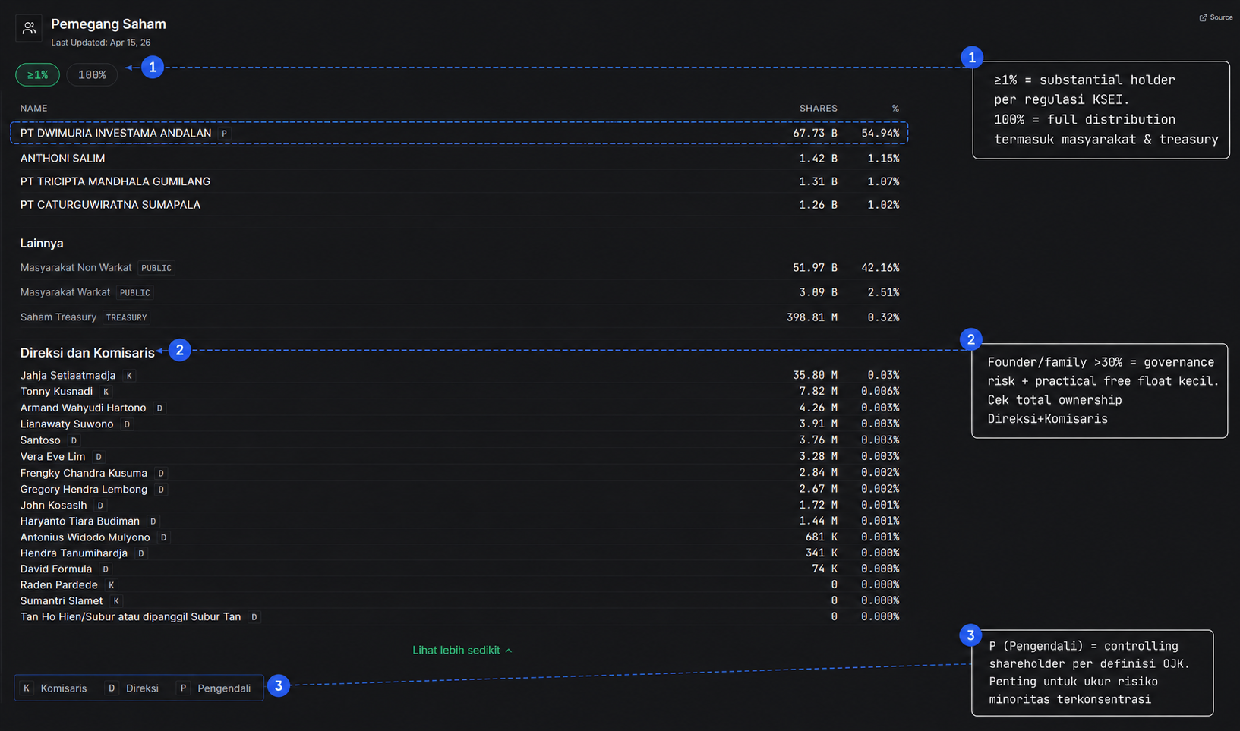This screenshot has width=1240, height=731.
Task: Click the D badge beside Frengky Chandra Kusuma
Action: click(161, 473)
